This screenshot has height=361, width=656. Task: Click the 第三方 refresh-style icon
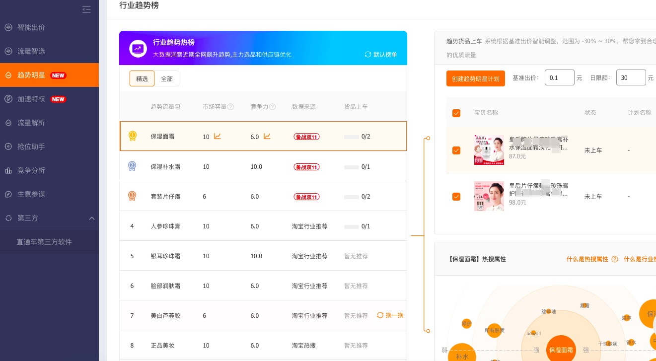click(x=8, y=218)
